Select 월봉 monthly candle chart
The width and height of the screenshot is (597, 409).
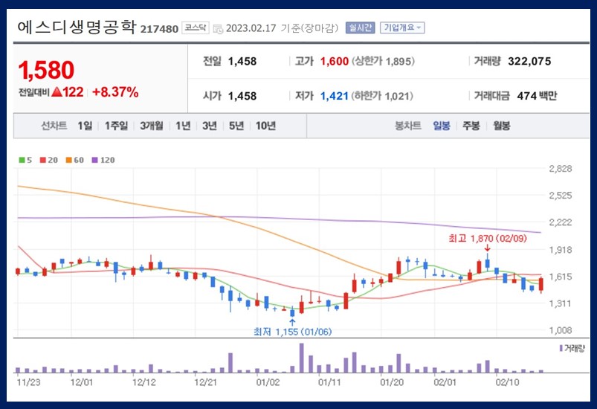(x=501, y=126)
